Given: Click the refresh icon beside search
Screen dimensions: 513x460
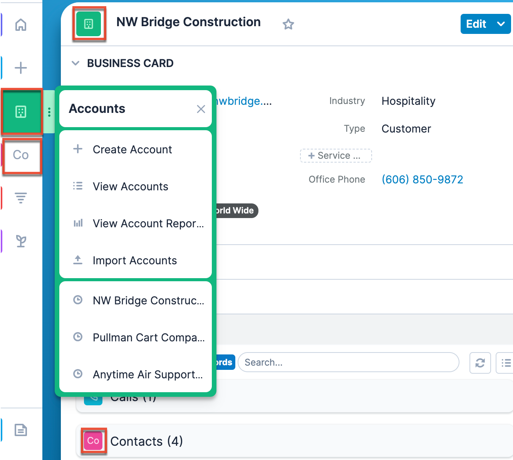Looking at the screenshot, I should coord(480,363).
